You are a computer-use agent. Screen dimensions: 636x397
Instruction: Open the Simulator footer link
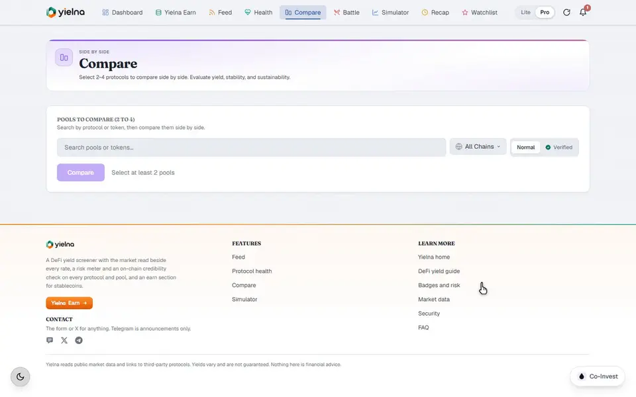(x=244, y=299)
